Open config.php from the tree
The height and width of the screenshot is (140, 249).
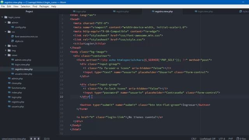[20, 27]
